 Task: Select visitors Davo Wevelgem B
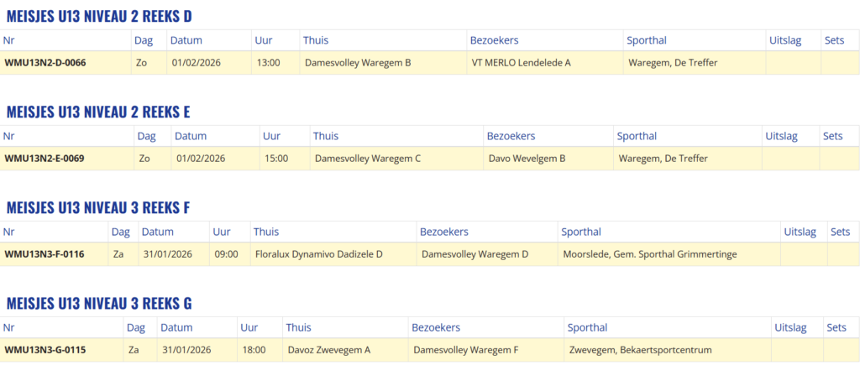(x=527, y=158)
